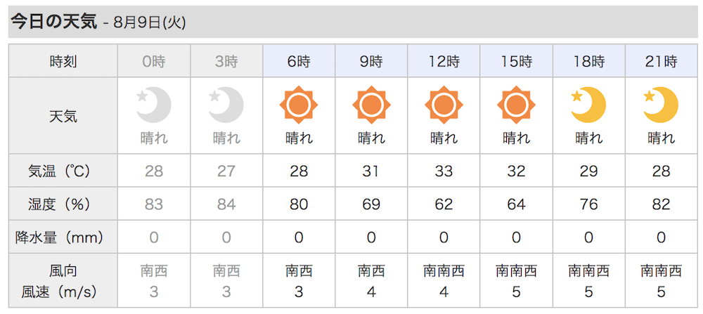This screenshot has height=314, width=703.
Task: Click the 0時 grey moon weather icon
Action: click(x=153, y=106)
